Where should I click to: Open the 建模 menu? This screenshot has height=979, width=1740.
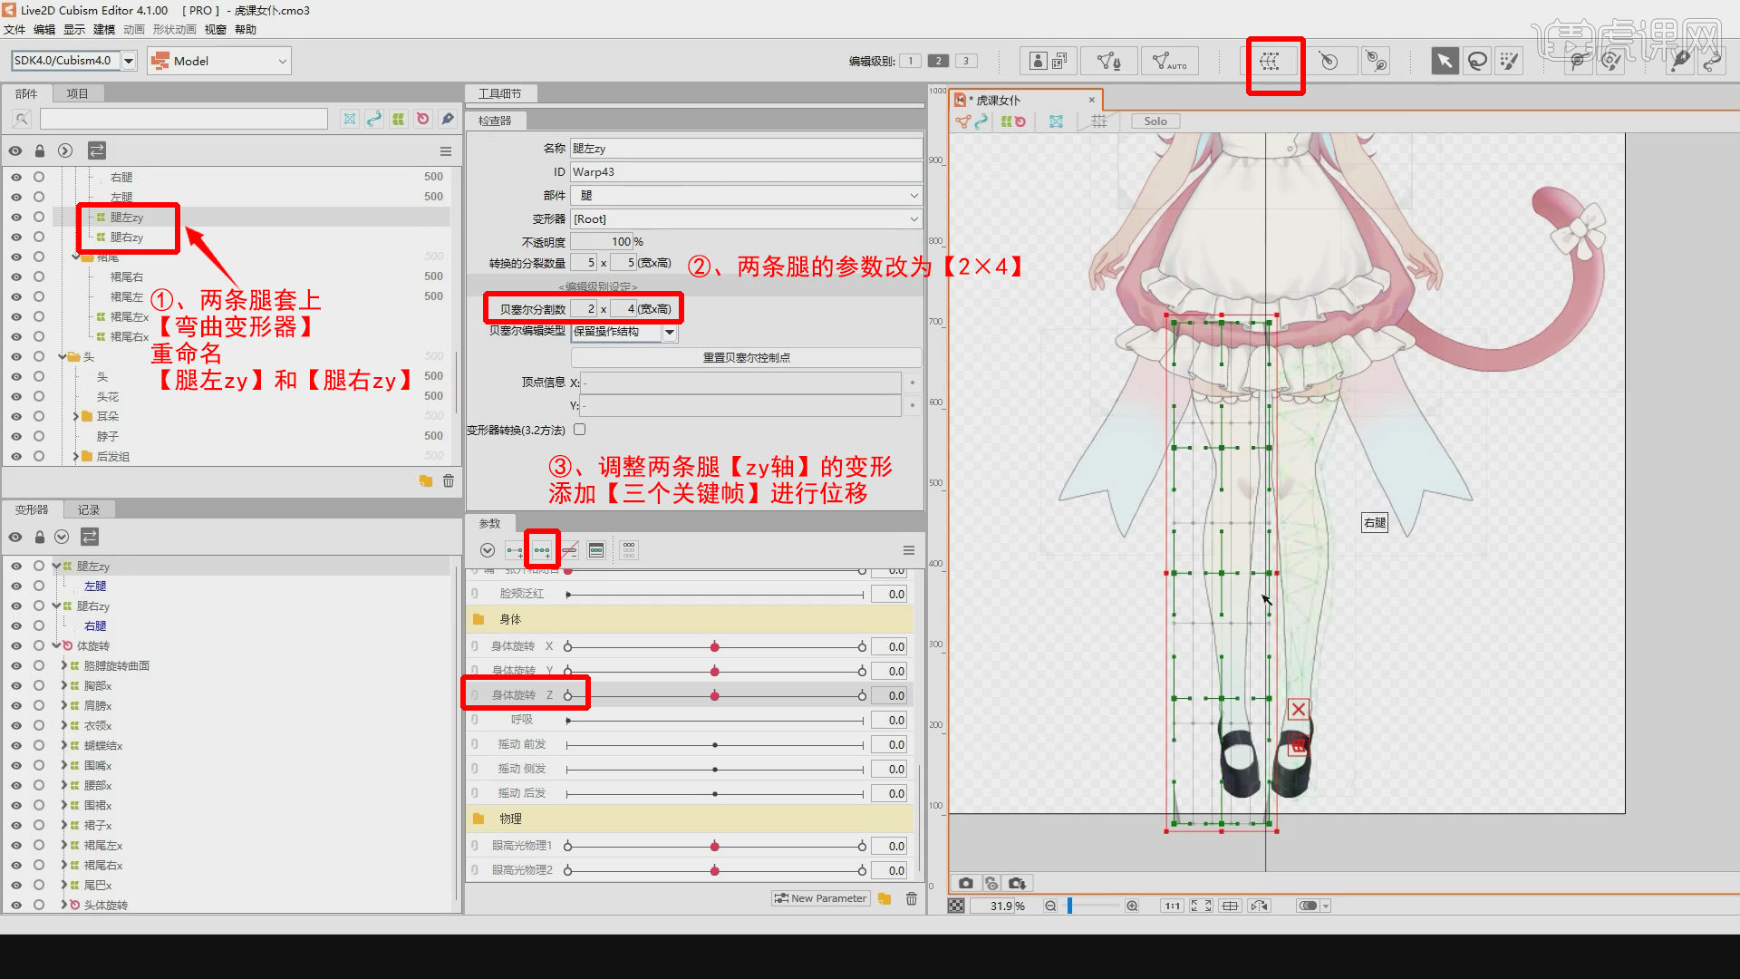click(x=102, y=29)
